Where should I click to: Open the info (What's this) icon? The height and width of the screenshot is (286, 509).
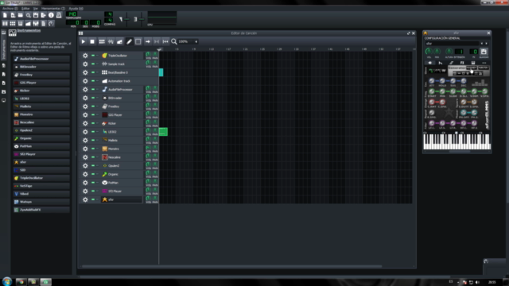(51, 15)
